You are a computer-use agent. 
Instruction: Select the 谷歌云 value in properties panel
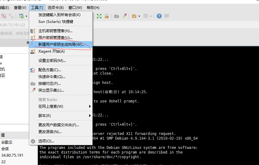tap(7, 142)
